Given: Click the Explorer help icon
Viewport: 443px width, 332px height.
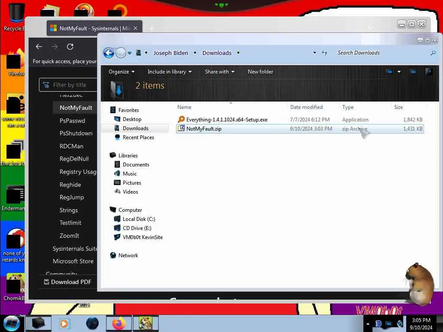Looking at the screenshot, I should point(429,72).
